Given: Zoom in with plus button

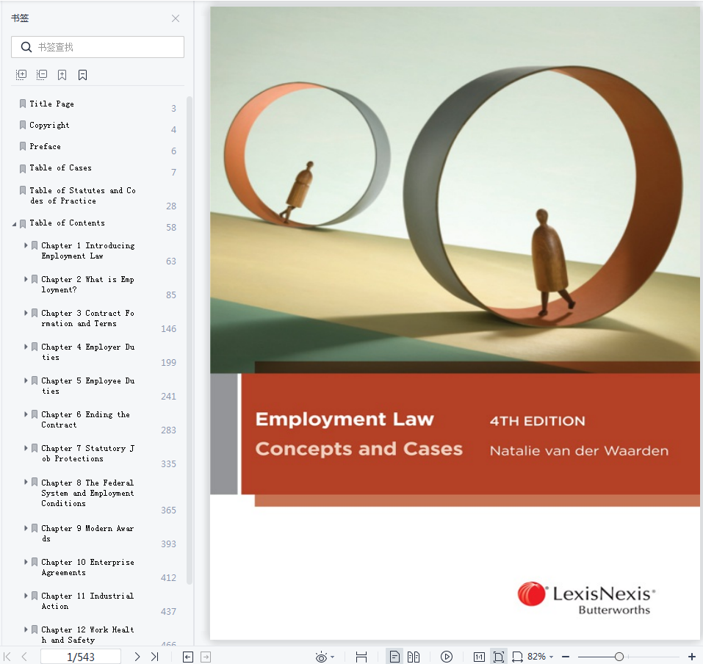Looking at the screenshot, I should 692,657.
